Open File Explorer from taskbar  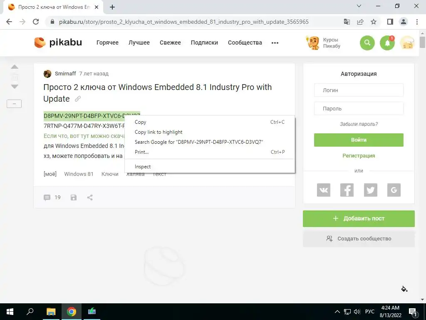tap(51, 312)
